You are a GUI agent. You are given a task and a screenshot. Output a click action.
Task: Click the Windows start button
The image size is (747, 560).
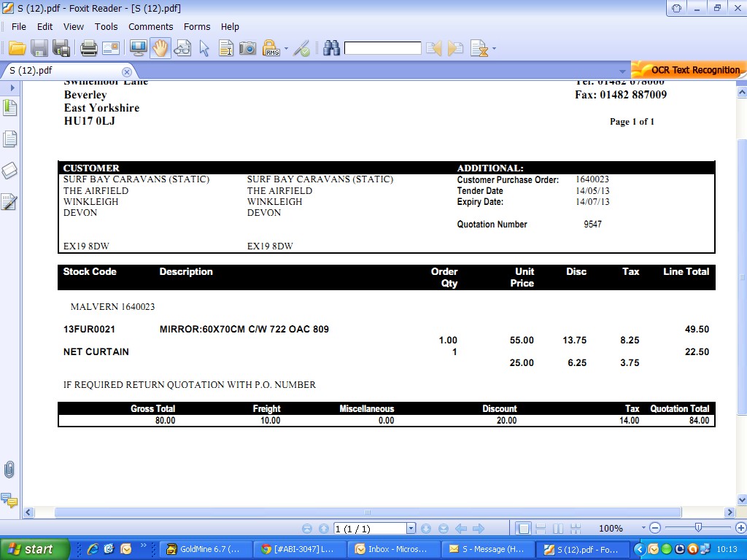(x=34, y=549)
